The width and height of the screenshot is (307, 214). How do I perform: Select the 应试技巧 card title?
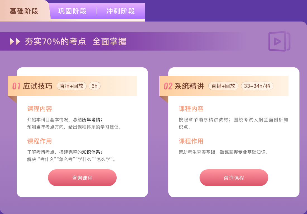38,86
